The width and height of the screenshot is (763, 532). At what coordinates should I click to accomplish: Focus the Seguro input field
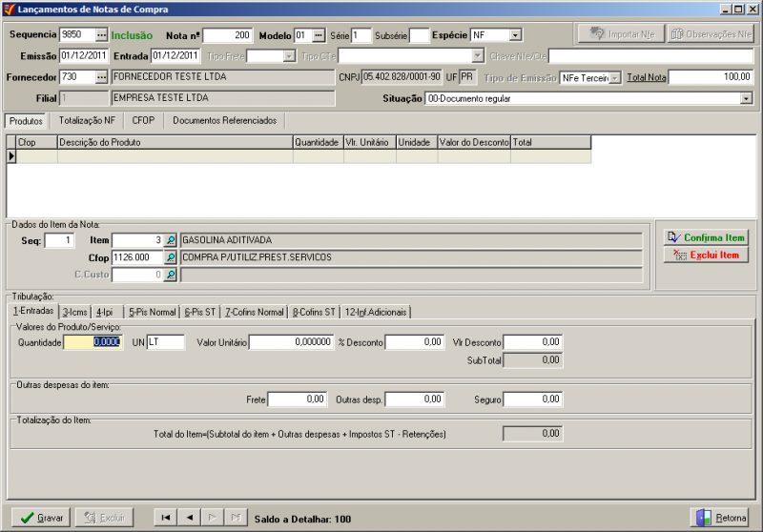(x=533, y=399)
